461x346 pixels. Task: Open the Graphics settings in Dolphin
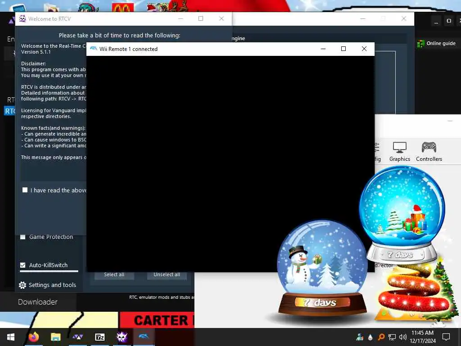tap(400, 151)
